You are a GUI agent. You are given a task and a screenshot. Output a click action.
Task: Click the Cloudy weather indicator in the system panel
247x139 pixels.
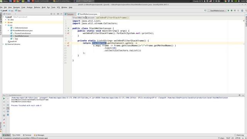[198, 1]
